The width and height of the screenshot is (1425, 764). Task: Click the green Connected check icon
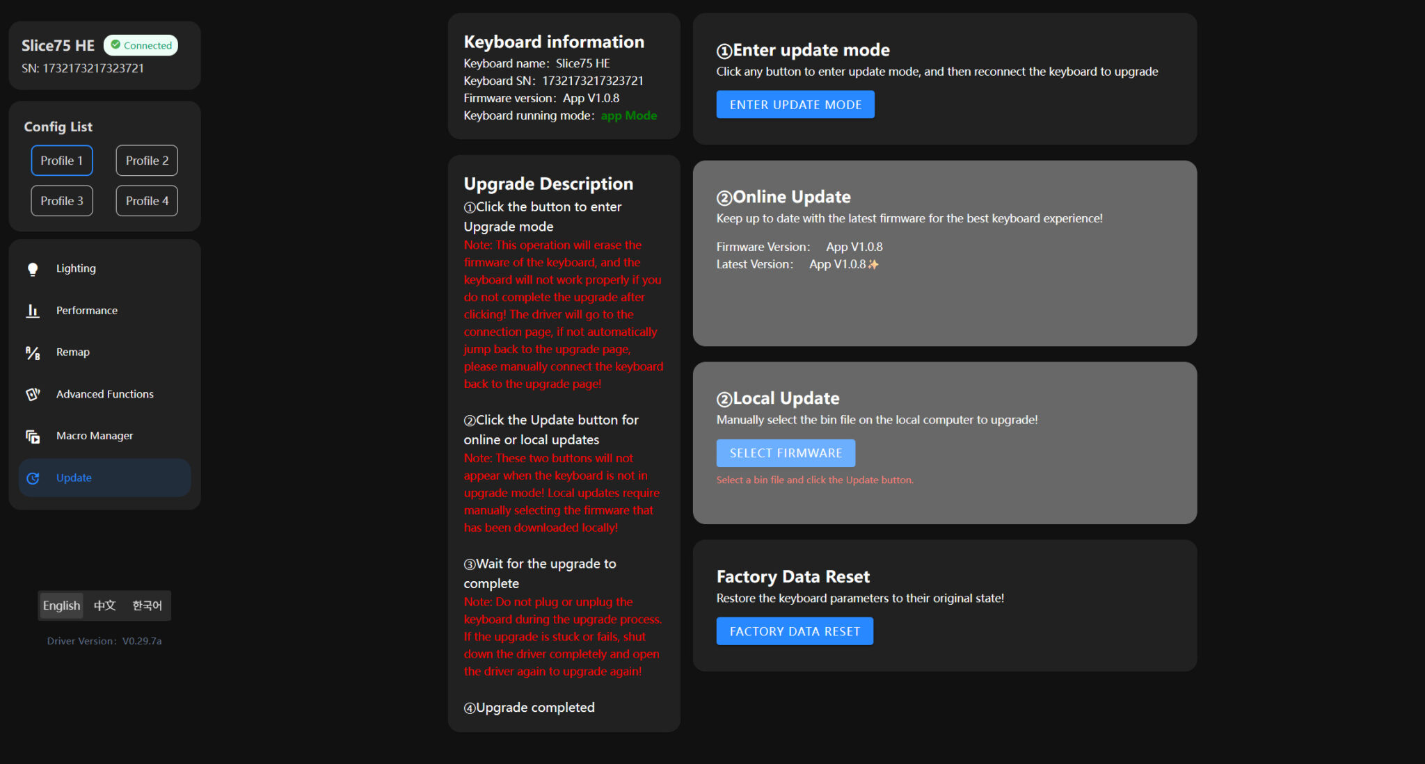coord(116,45)
